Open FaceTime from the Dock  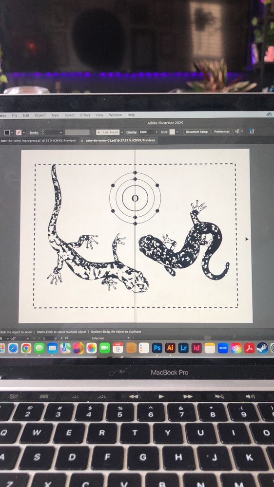[x=104, y=348]
